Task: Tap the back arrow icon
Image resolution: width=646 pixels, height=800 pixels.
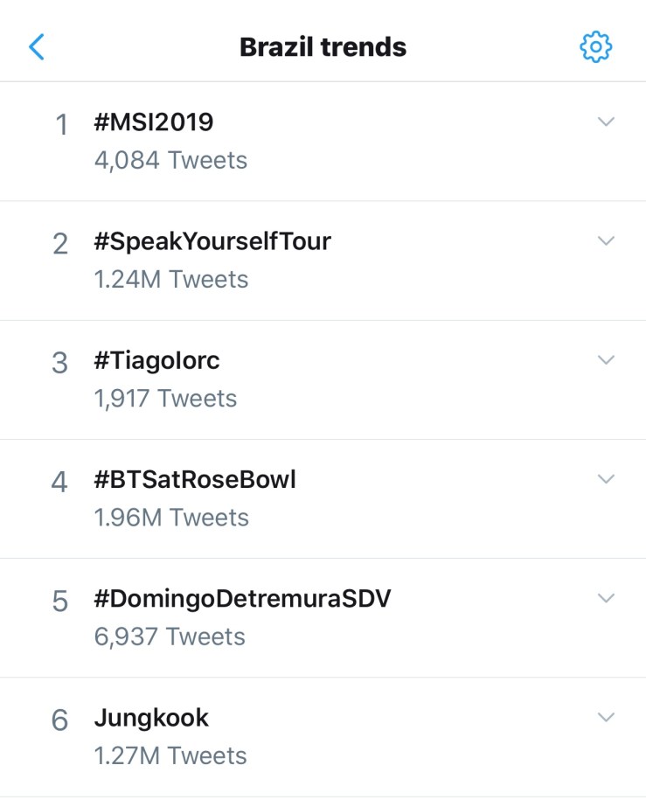Action: pyautogui.click(x=37, y=46)
